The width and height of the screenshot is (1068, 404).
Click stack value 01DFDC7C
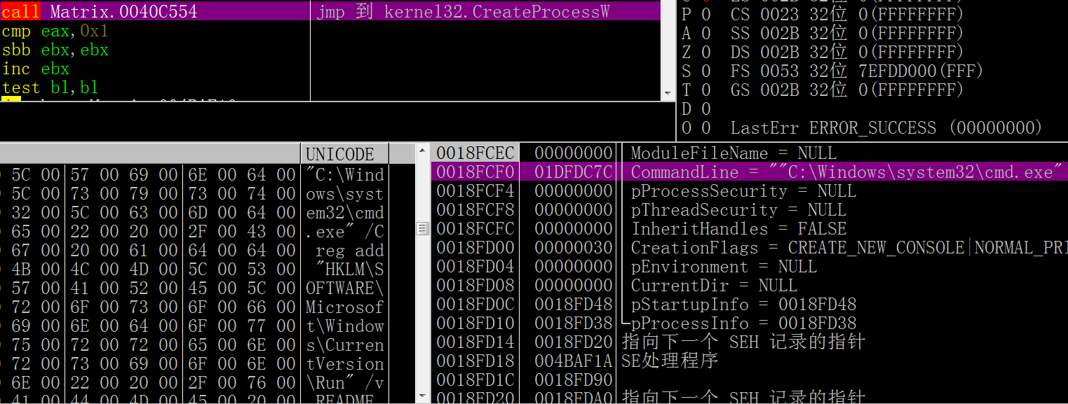tap(574, 172)
